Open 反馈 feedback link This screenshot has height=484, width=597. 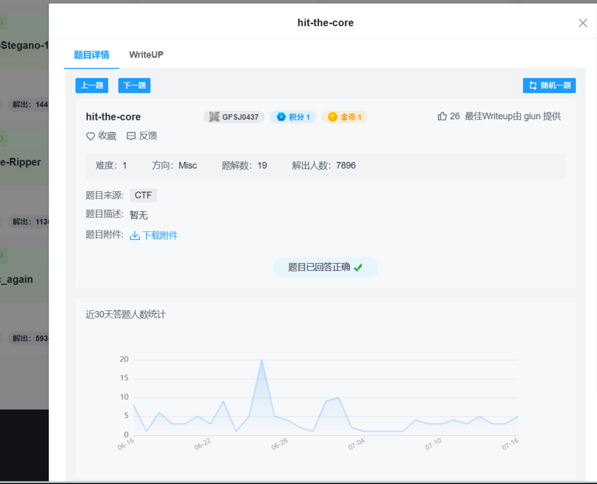click(x=148, y=136)
